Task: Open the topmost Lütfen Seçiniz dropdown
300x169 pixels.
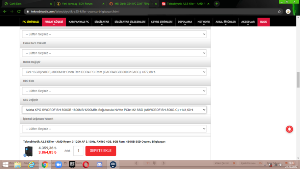Action: click(x=114, y=34)
